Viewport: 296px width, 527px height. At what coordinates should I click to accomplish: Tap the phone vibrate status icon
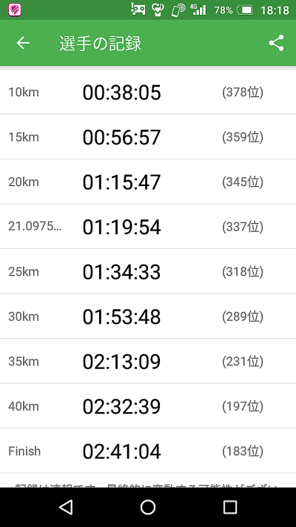tap(178, 10)
